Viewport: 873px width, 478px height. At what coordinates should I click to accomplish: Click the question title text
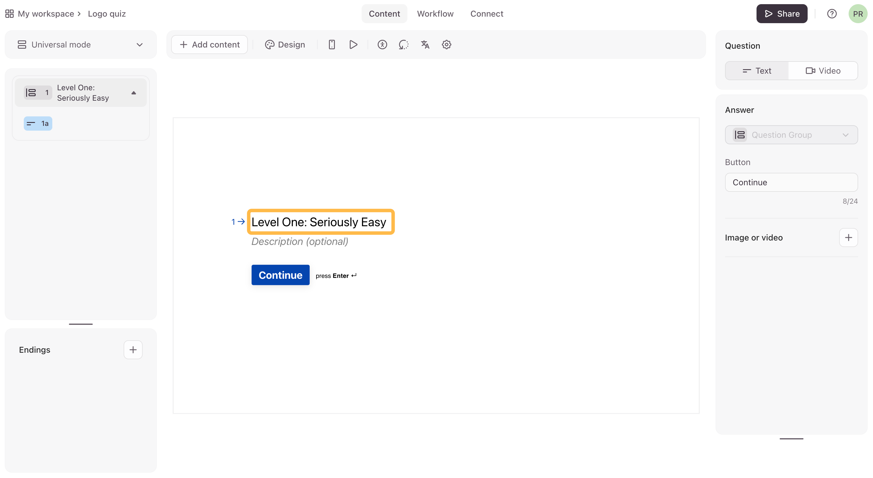[x=319, y=222]
